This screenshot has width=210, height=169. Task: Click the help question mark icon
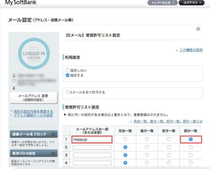pyautogui.click(x=198, y=29)
